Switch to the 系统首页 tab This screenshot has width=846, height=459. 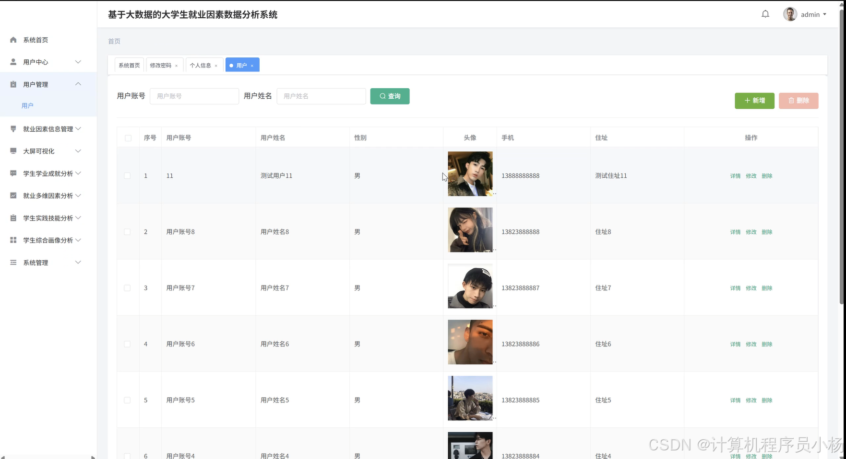[129, 65]
